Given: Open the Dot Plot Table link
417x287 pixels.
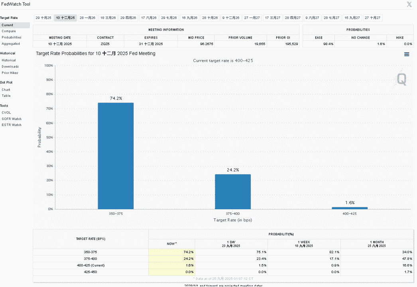Looking at the screenshot, I should [x=6, y=96].
